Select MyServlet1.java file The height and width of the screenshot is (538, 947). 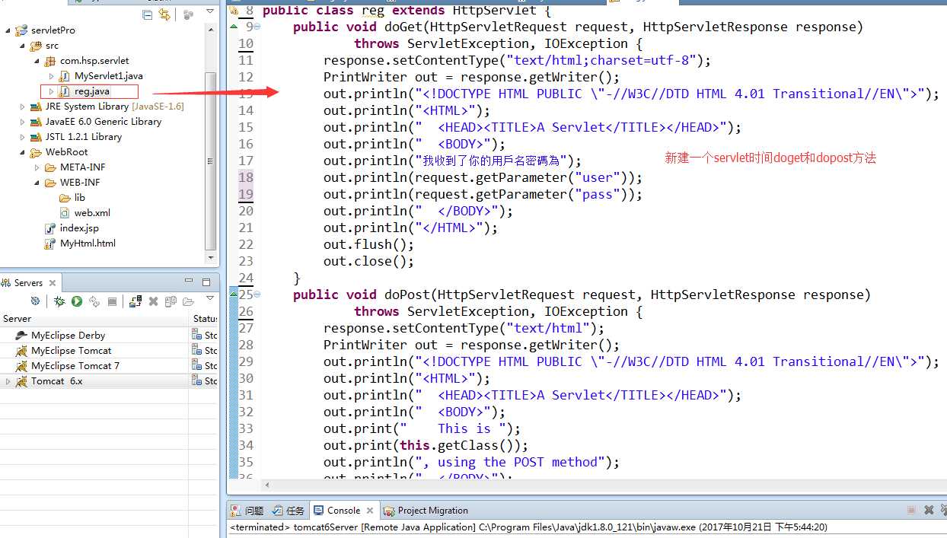click(108, 76)
